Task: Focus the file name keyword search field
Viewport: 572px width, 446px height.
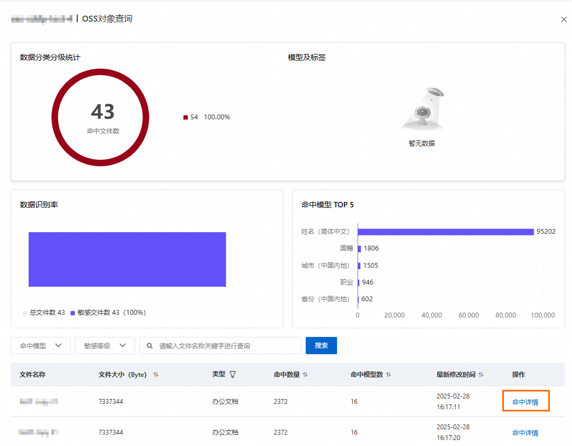Action: click(227, 346)
